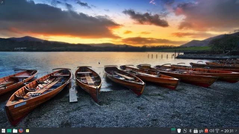
Task: Open the calendar from the 20:31 clock
Action: (x=229, y=131)
